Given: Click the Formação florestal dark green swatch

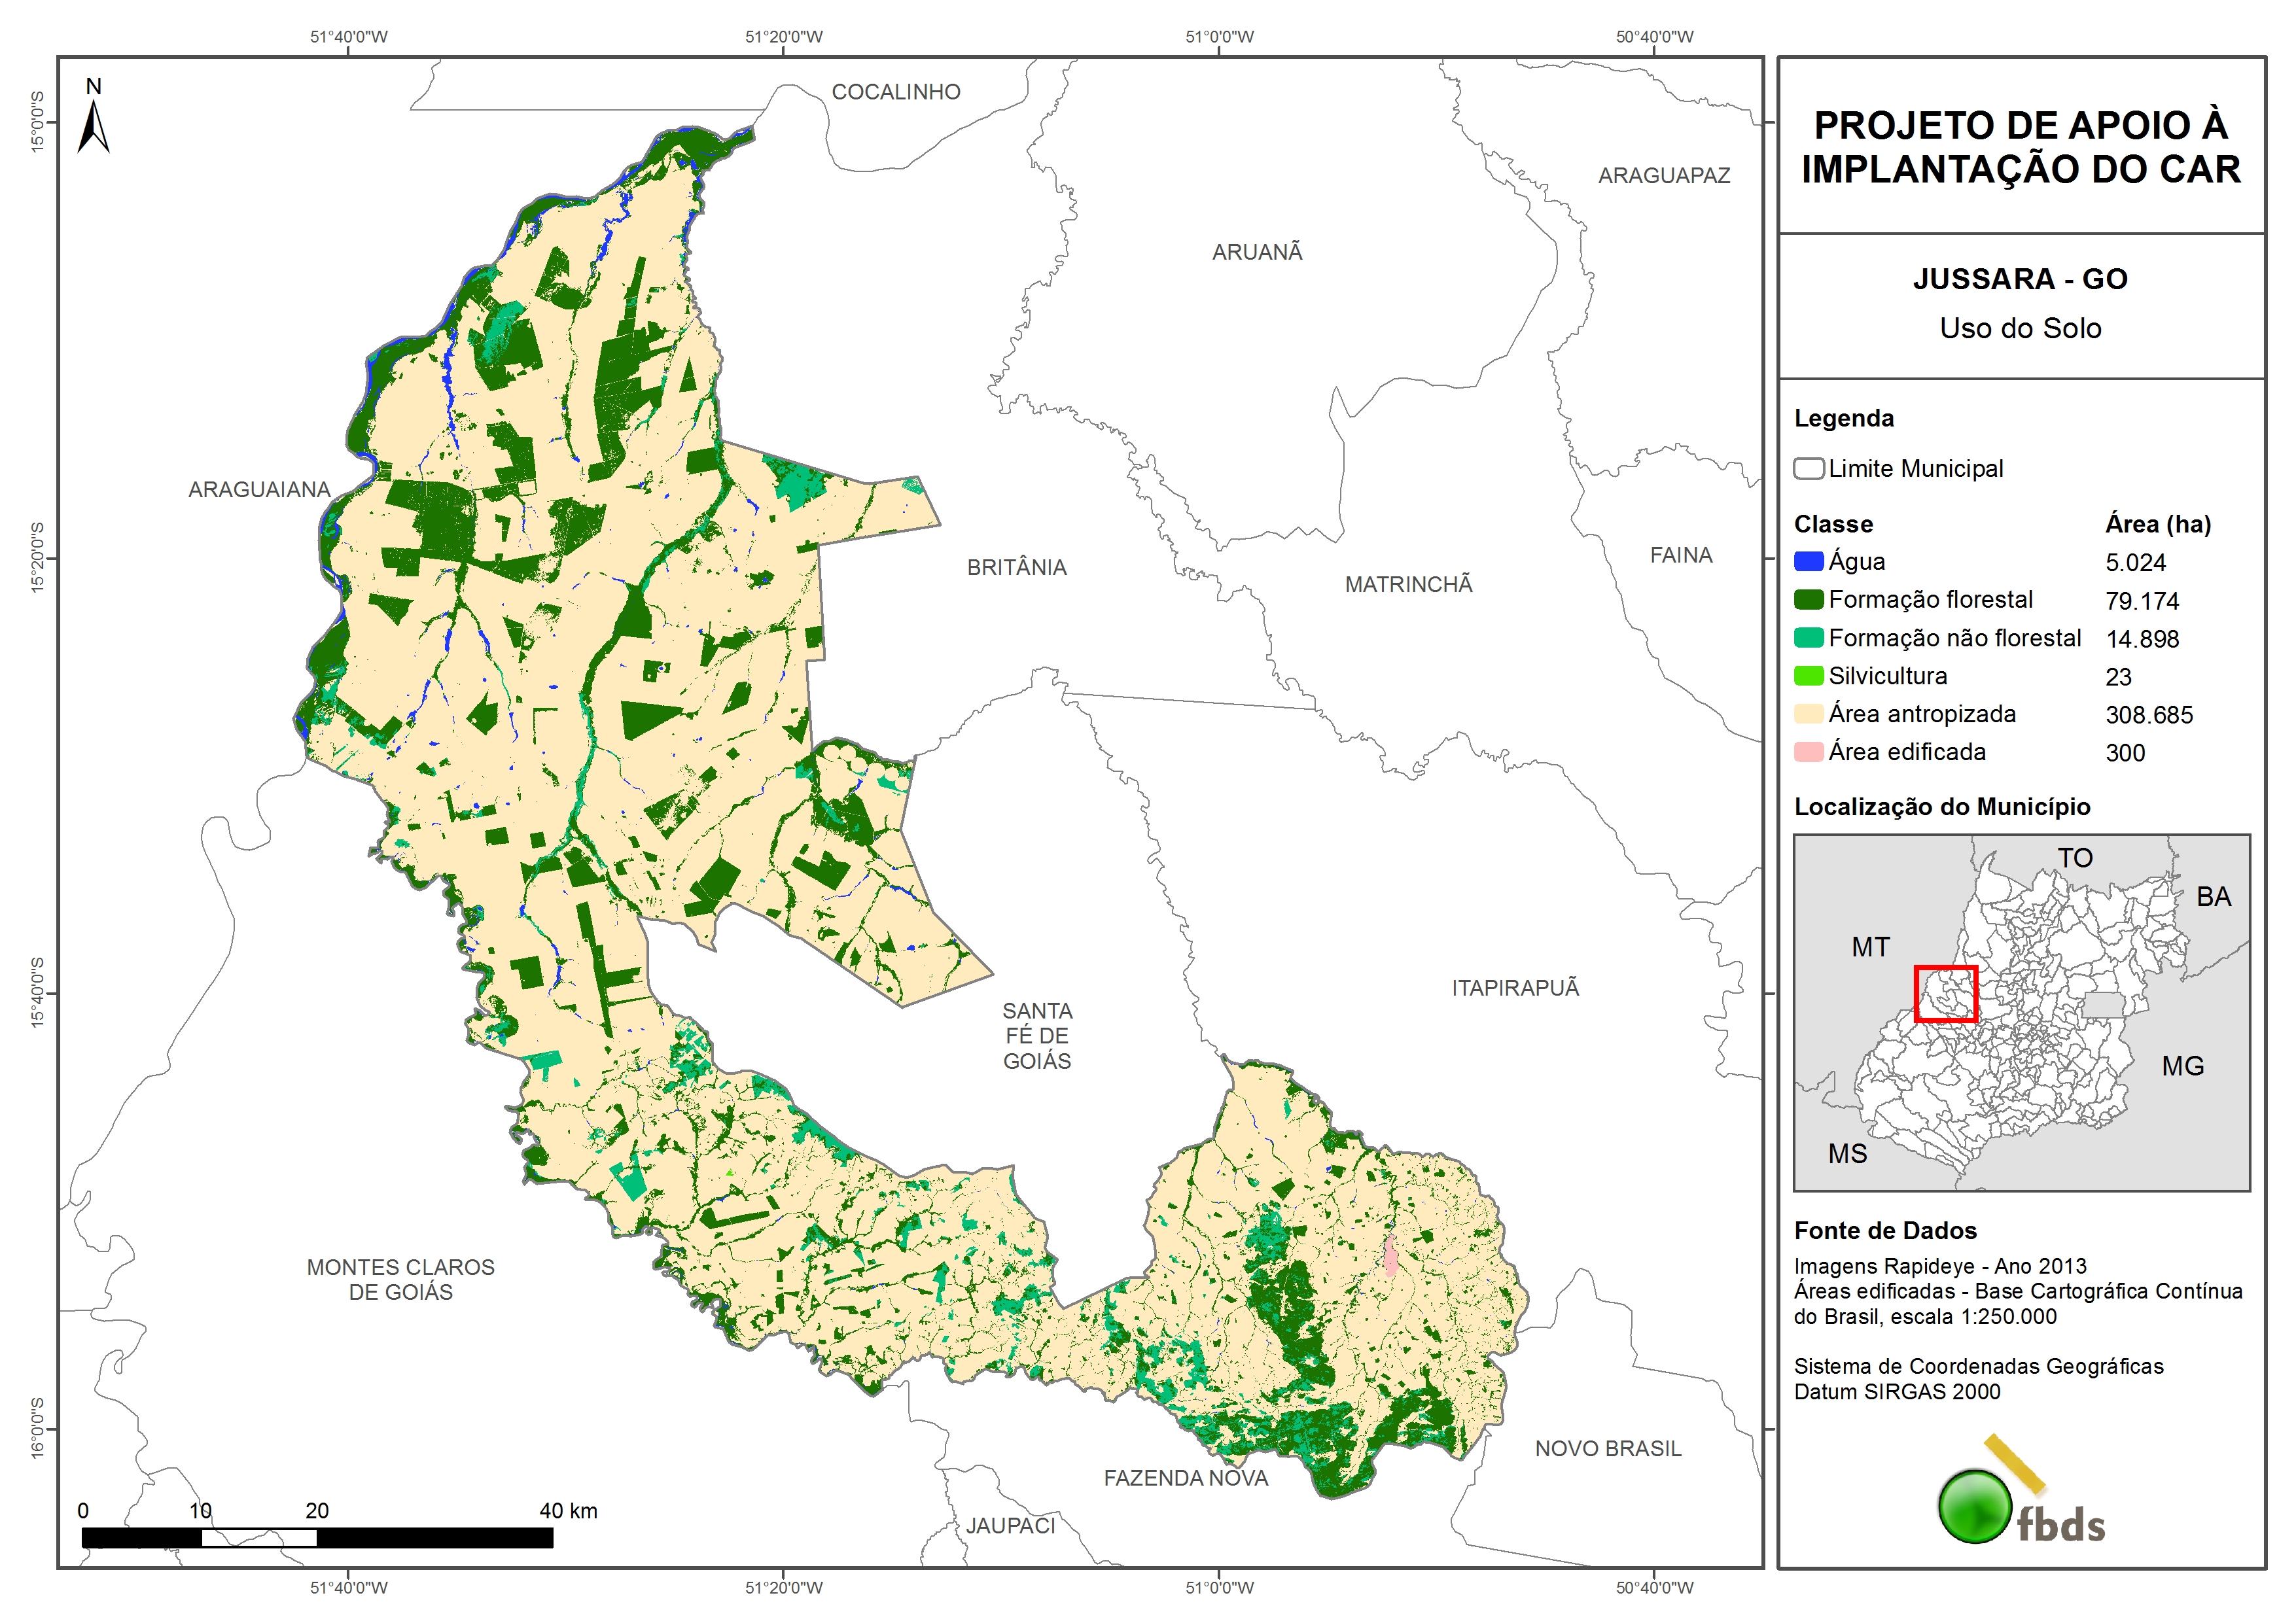Looking at the screenshot, I should click(x=1808, y=600).
